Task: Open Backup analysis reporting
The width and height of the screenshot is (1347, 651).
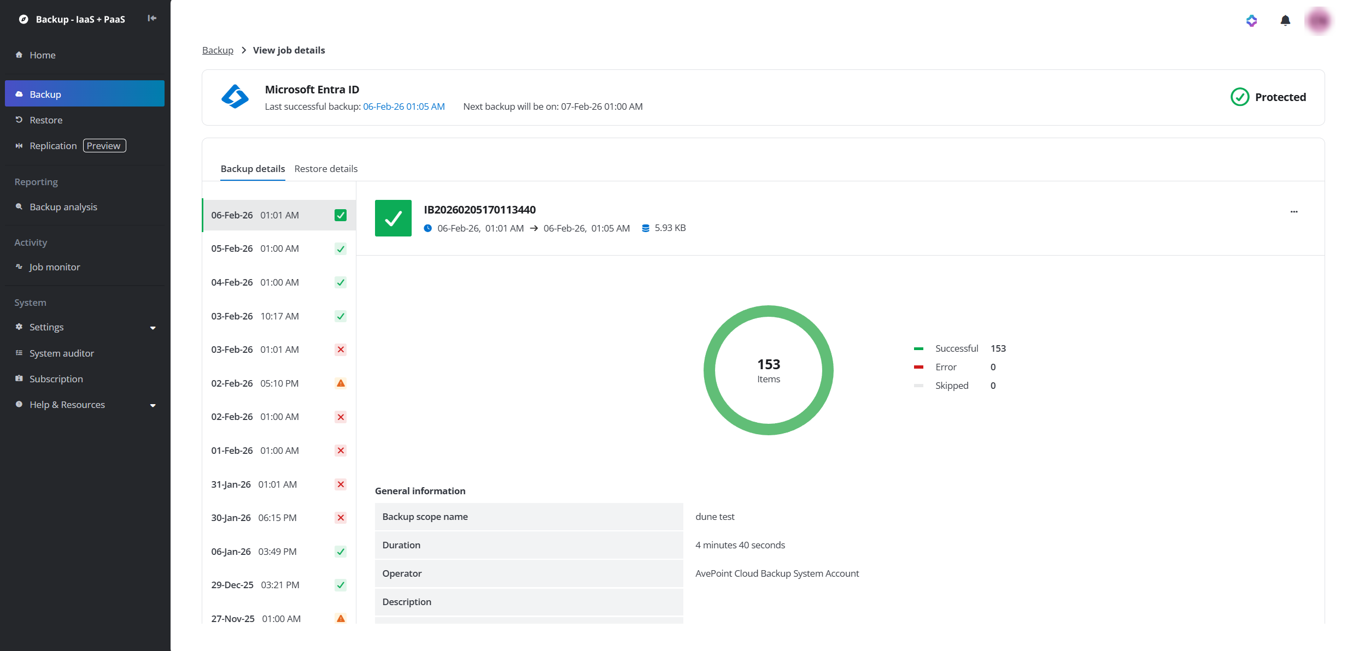Action: point(63,206)
